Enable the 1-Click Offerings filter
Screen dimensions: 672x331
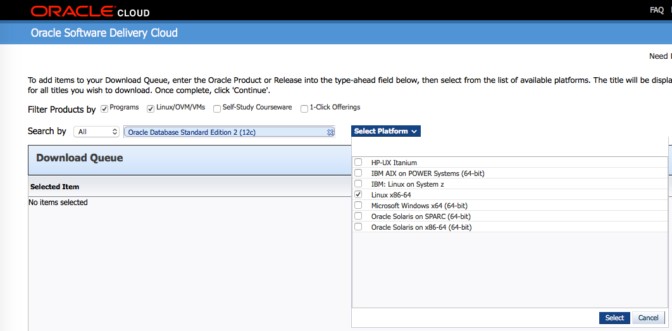304,109
